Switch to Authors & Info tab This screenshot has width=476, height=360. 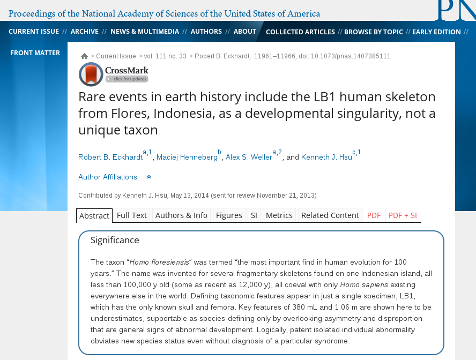(181, 215)
